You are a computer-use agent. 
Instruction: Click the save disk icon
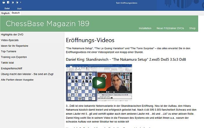coord(8,2)
